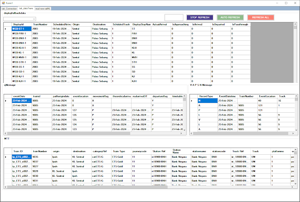Click the Train Type column header
The width and height of the screenshot is (300, 202).
121,151
